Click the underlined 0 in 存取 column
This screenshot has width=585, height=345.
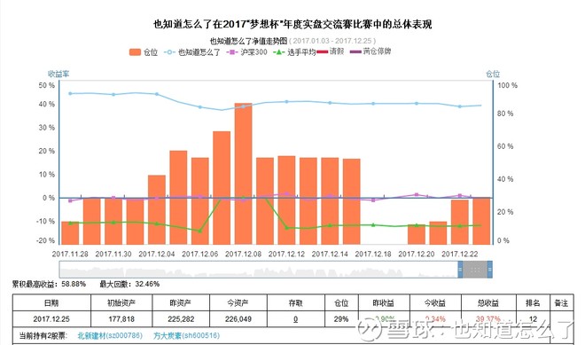tap(295, 319)
